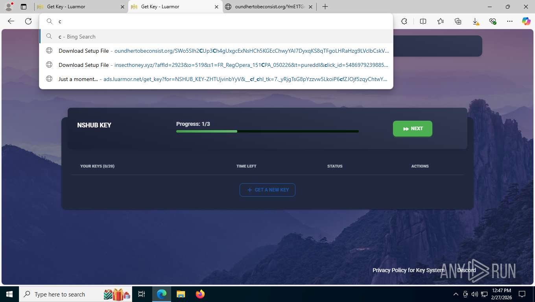Refresh the page with reload icon

point(28,21)
